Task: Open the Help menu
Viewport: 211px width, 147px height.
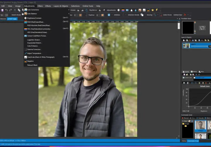Action: tap(98, 6)
